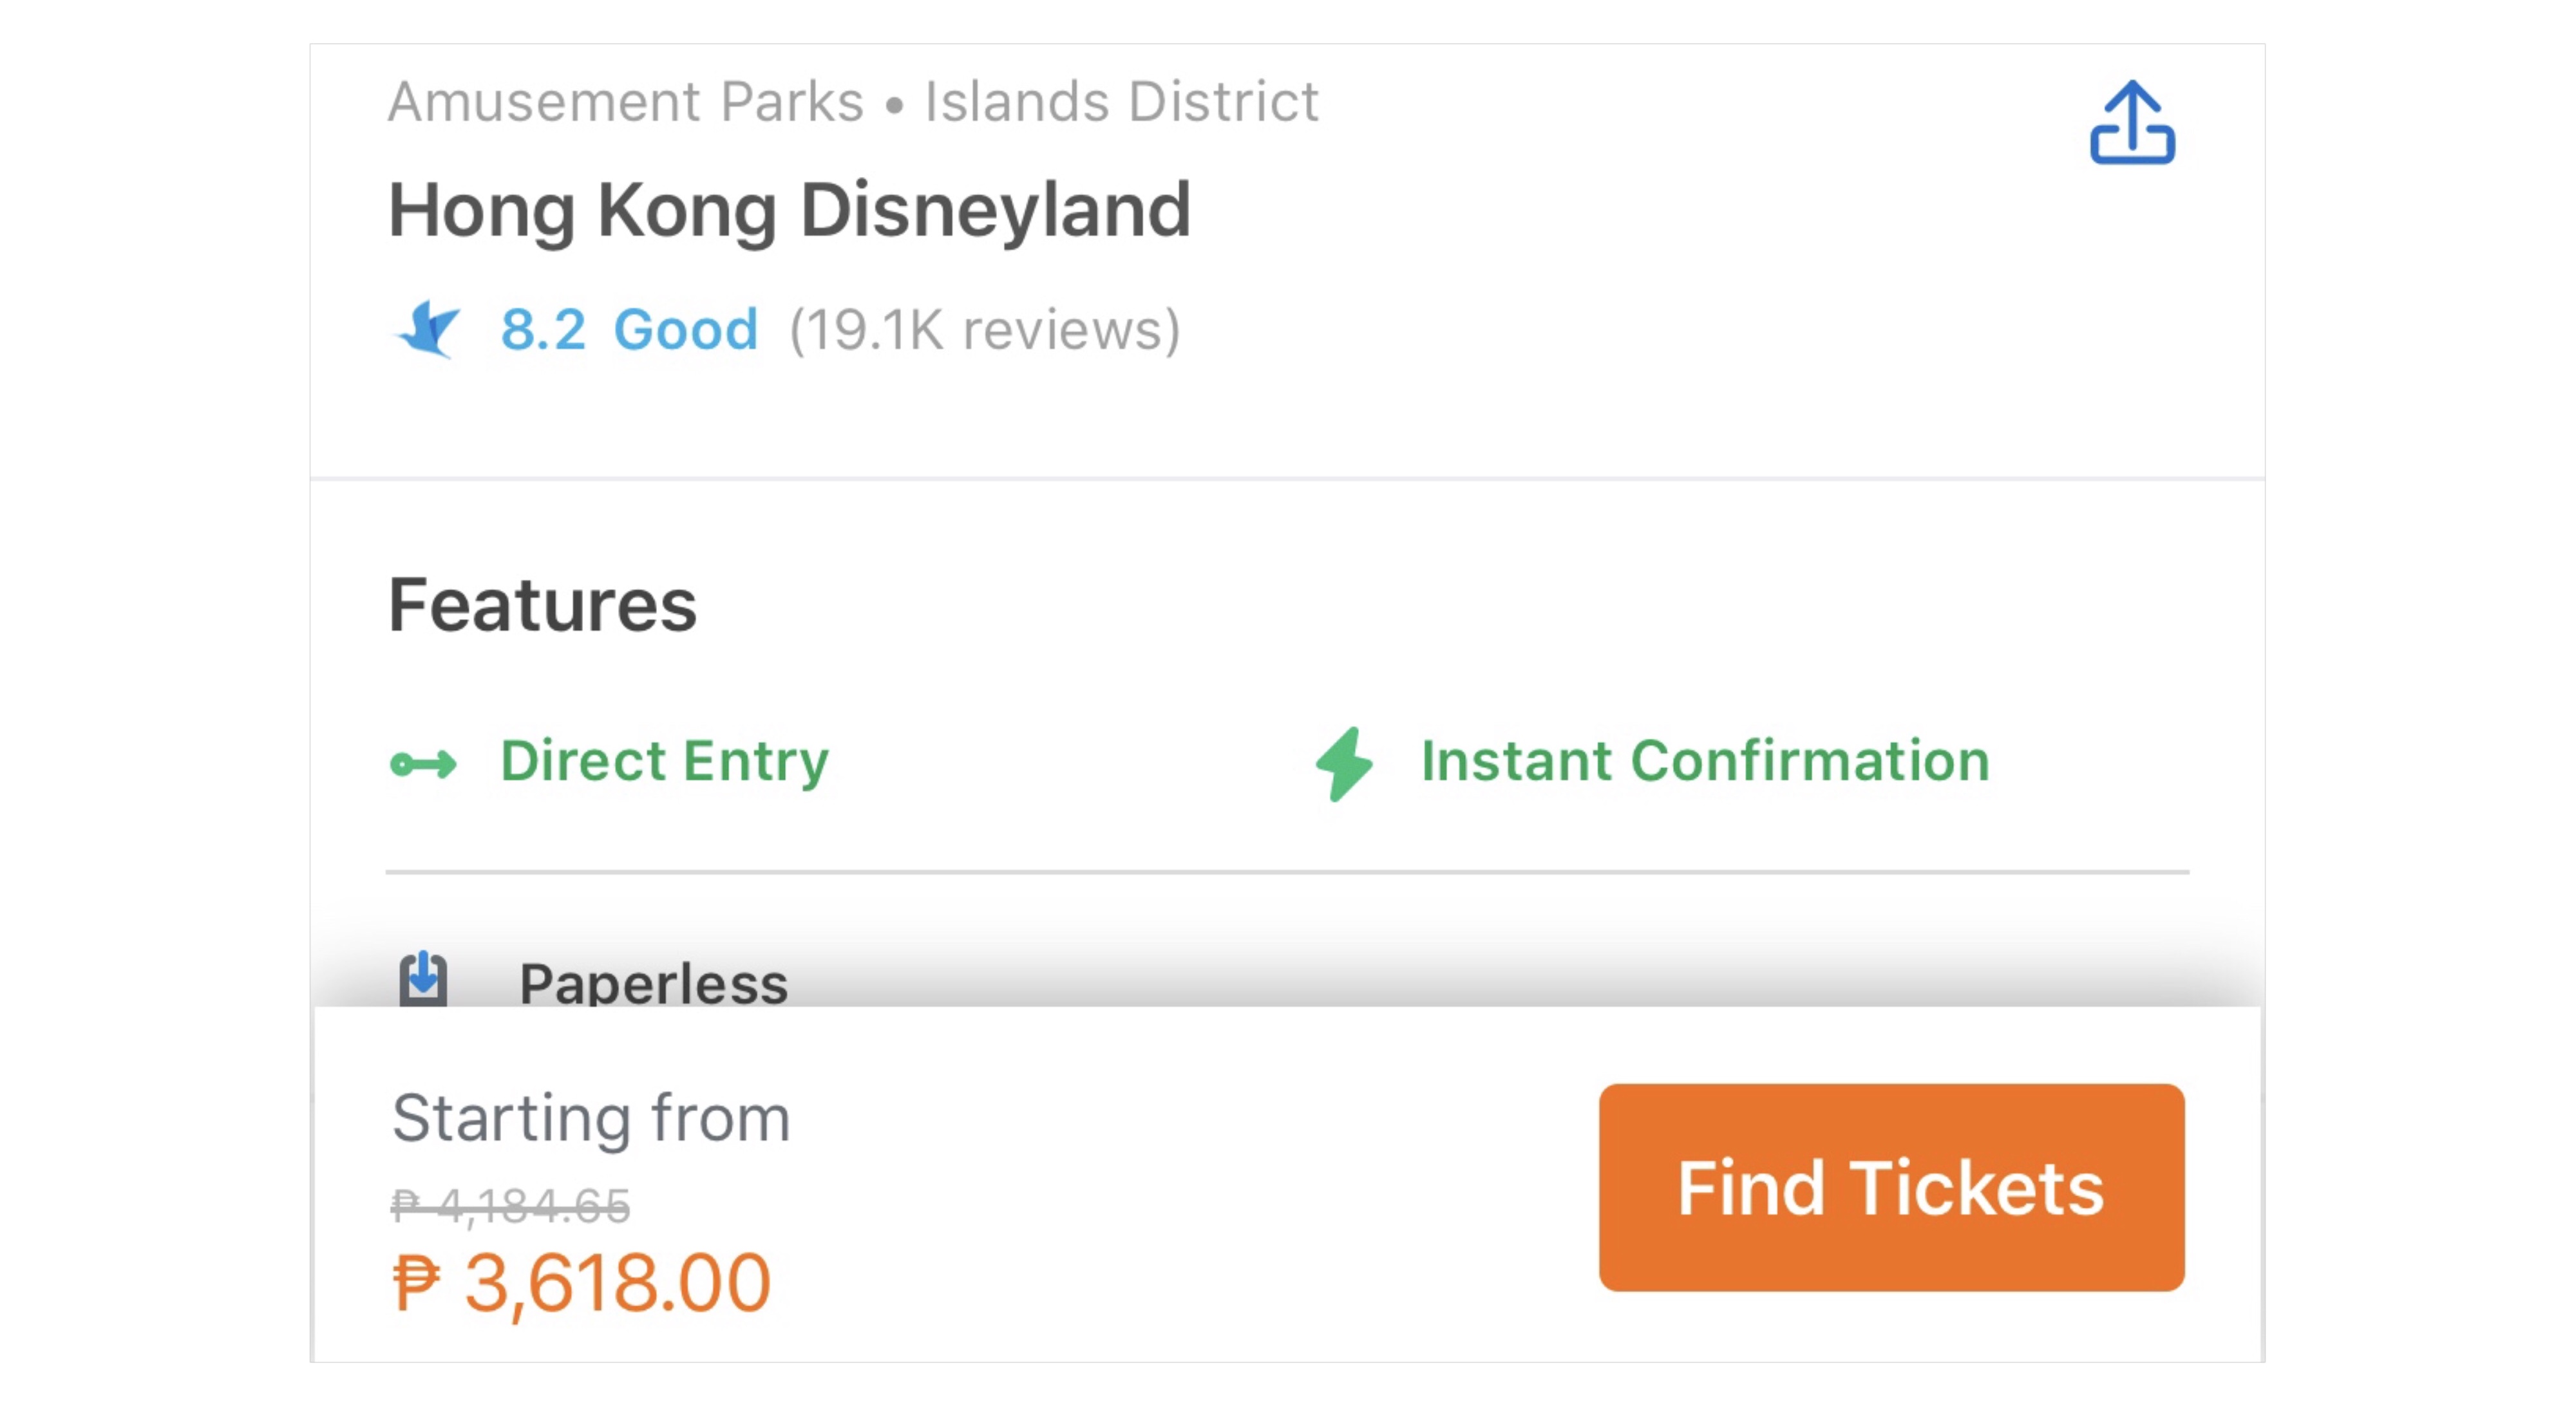This screenshot has width=2576, height=1404.
Task: Click the Paperless feature text
Action: (x=654, y=983)
